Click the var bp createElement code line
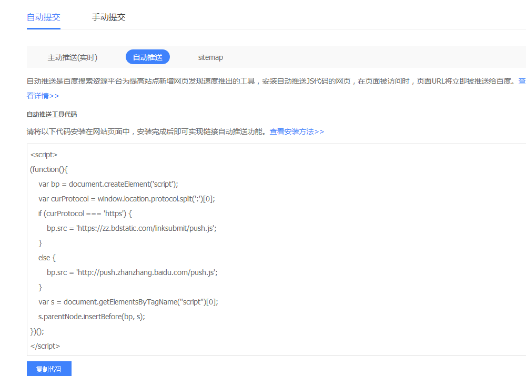 [108, 184]
